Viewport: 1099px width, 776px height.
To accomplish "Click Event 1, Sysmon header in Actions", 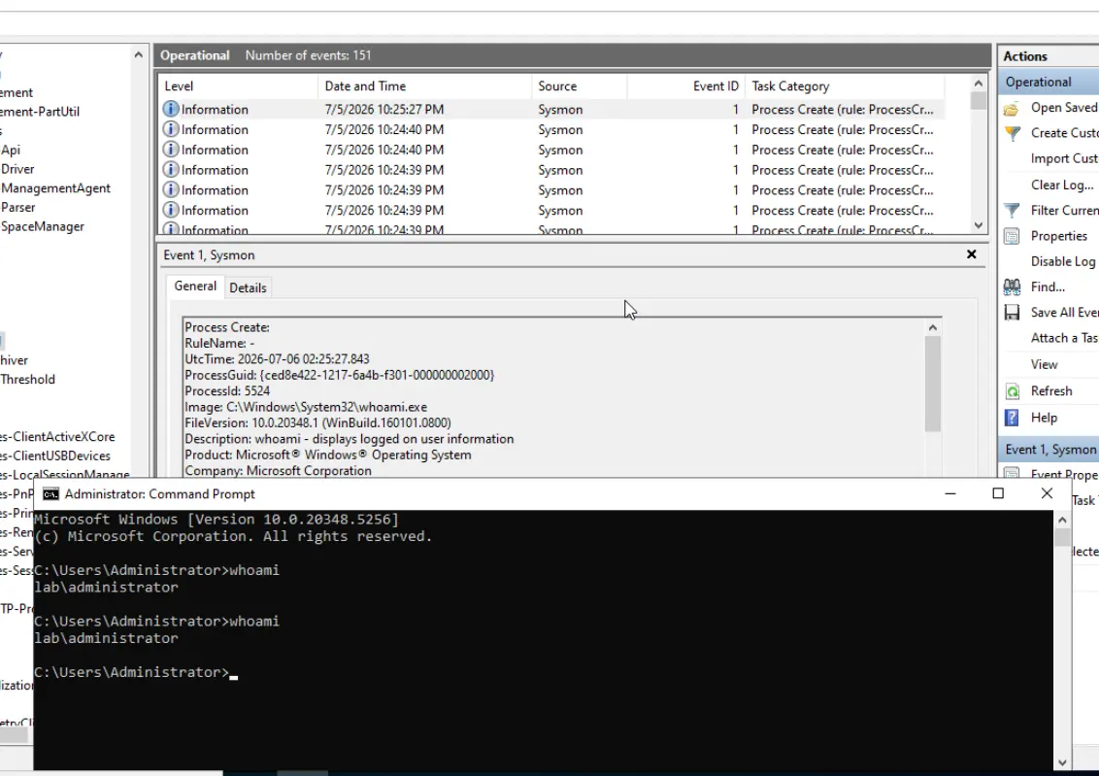I will click(1049, 450).
